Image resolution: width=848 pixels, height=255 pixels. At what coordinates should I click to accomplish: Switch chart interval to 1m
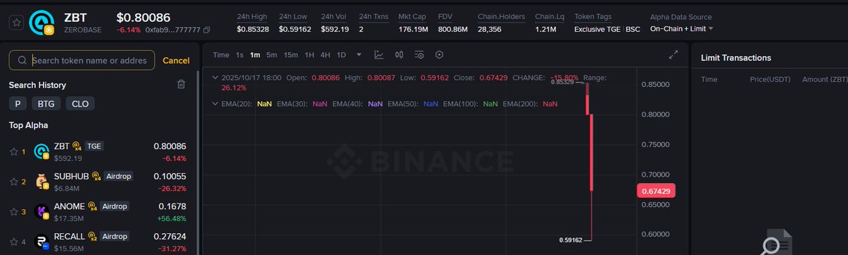coord(255,54)
